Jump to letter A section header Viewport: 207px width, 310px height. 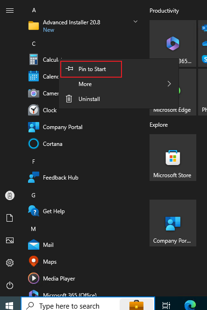click(34, 10)
